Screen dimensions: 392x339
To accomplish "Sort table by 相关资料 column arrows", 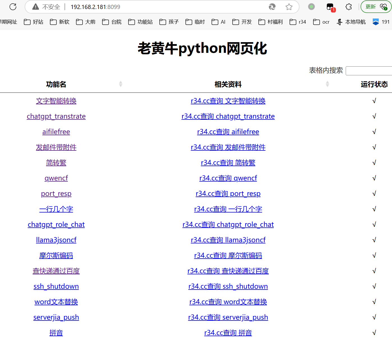I will 327,84.
